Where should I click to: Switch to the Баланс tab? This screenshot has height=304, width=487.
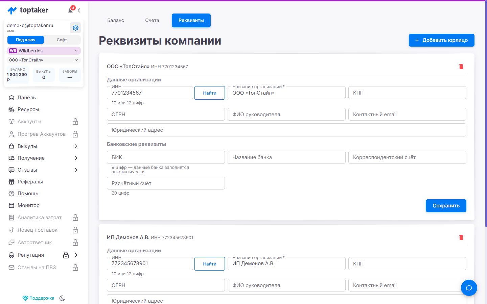tap(116, 20)
